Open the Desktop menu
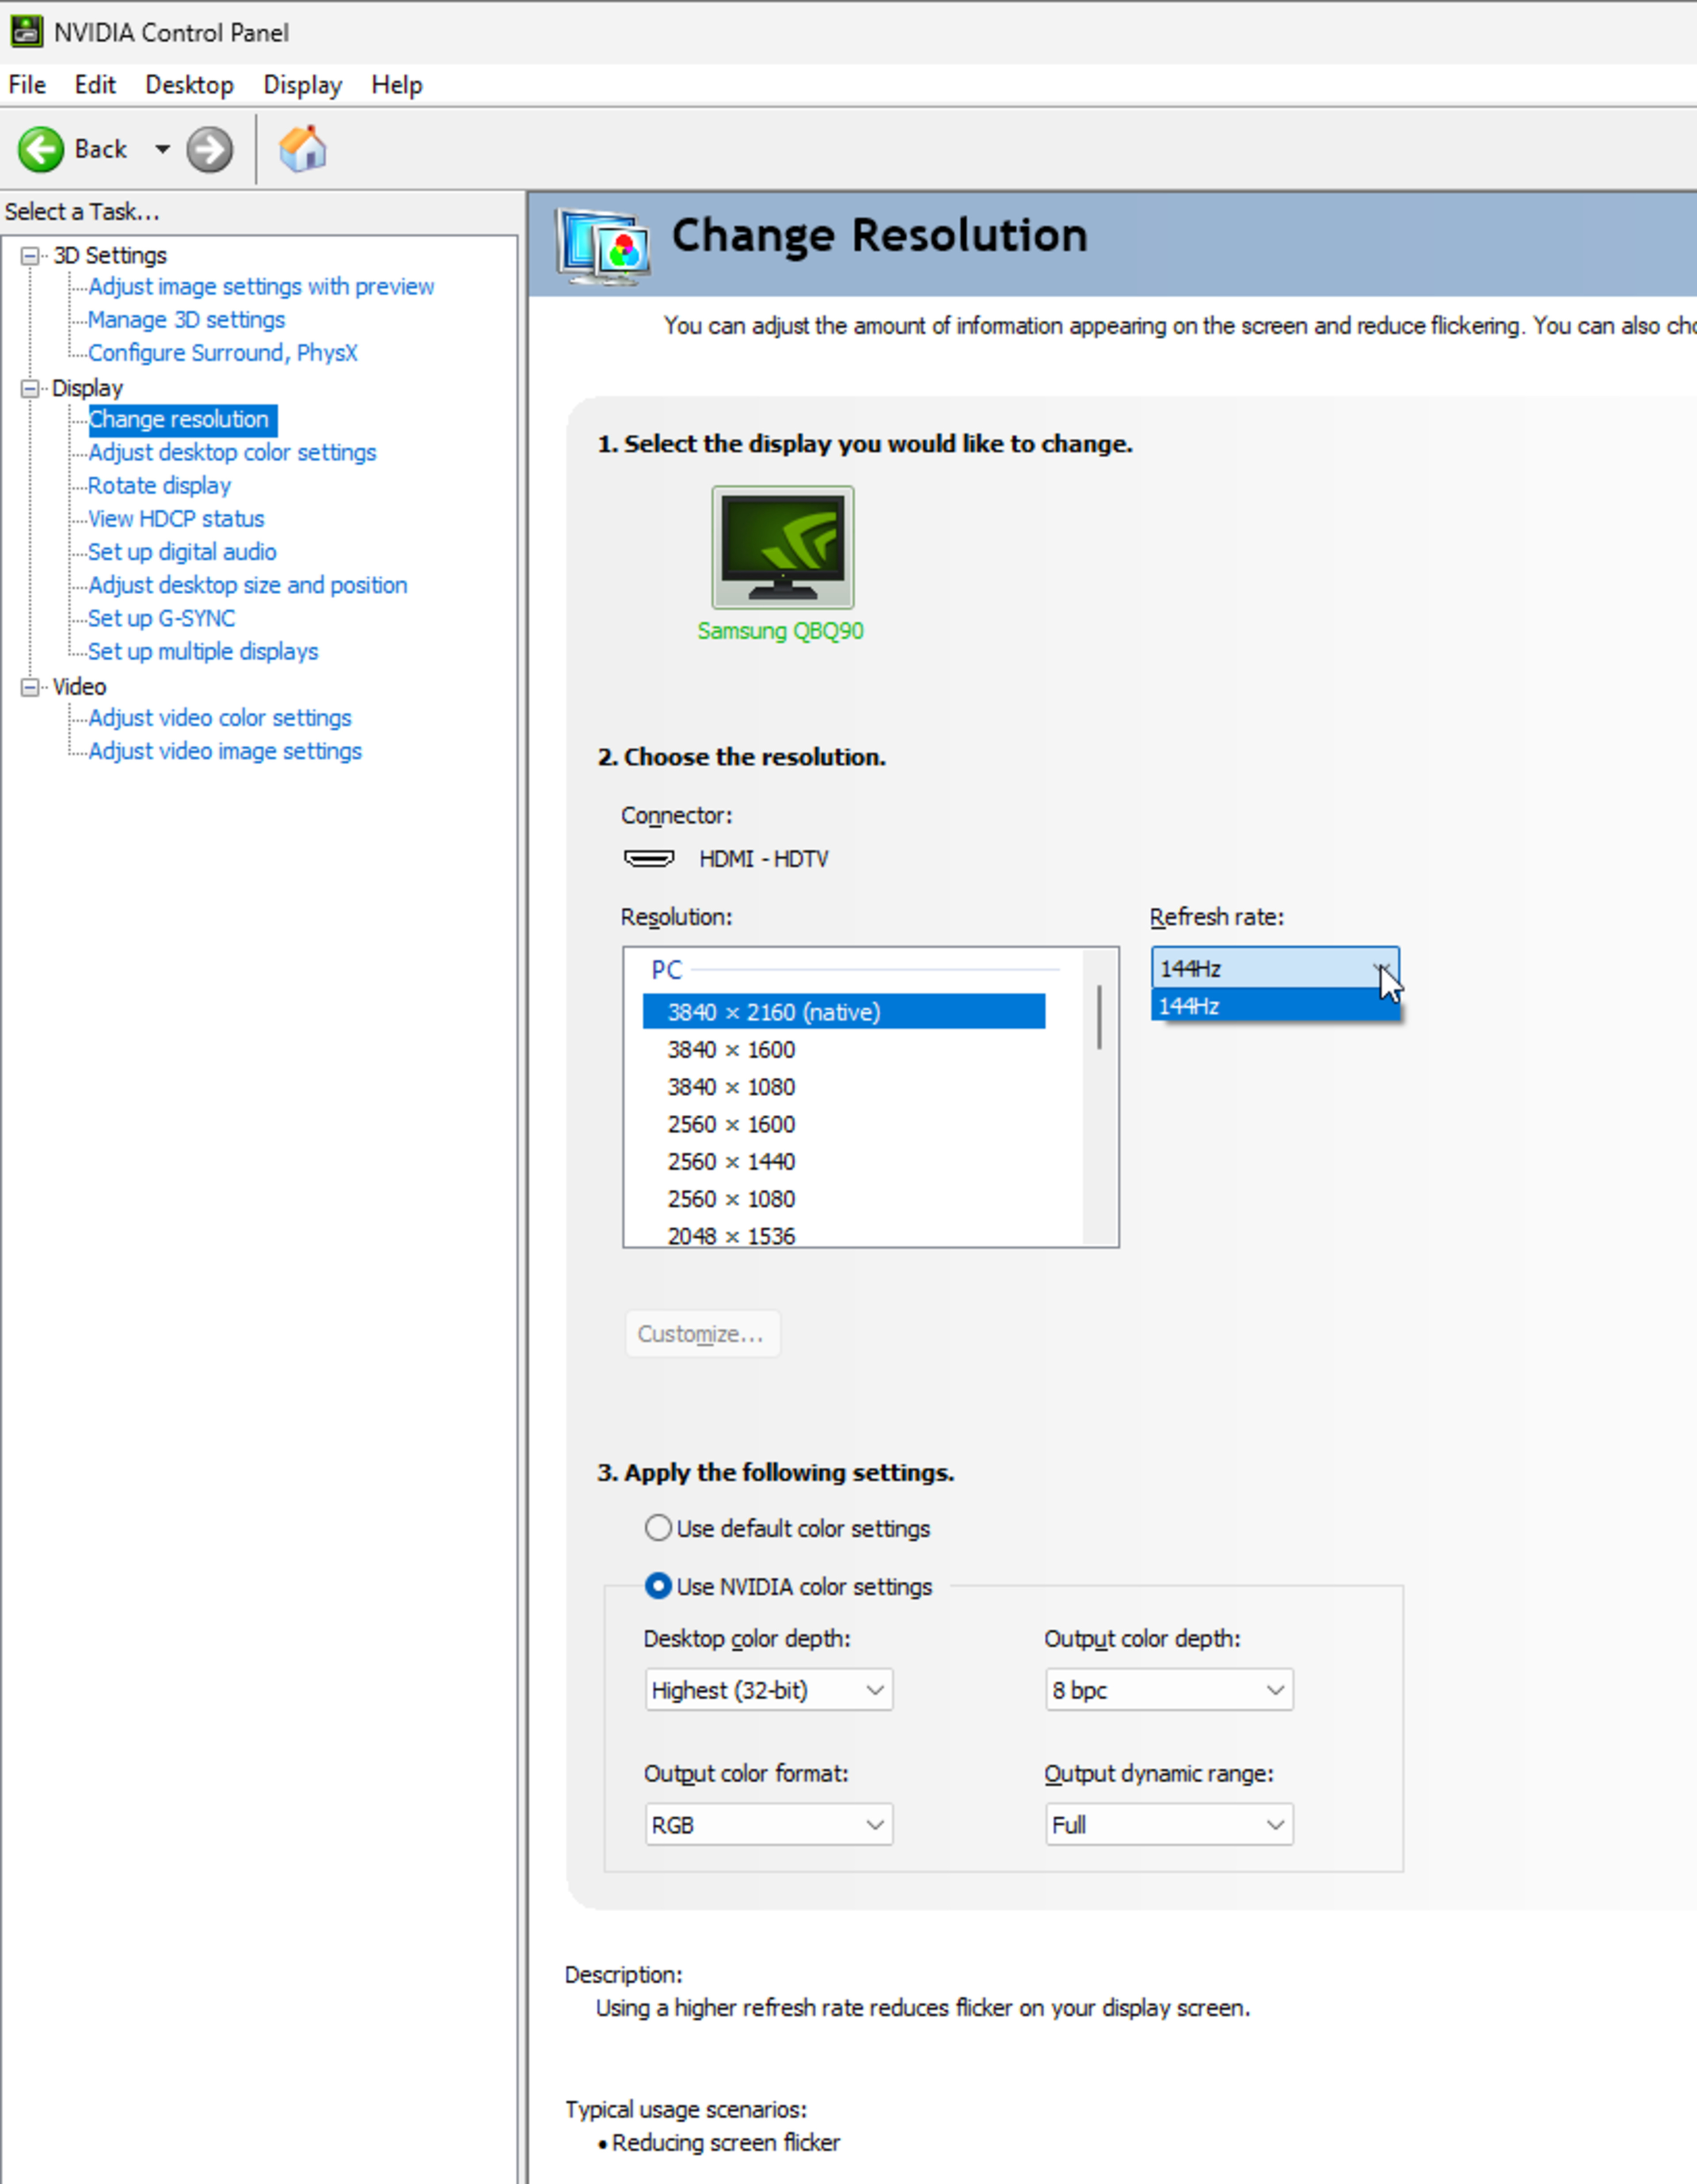The height and width of the screenshot is (2184, 1697). click(x=189, y=85)
